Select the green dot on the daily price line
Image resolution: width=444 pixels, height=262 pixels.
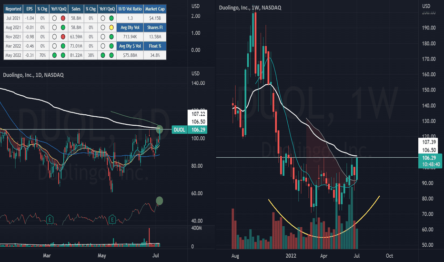coord(160,130)
